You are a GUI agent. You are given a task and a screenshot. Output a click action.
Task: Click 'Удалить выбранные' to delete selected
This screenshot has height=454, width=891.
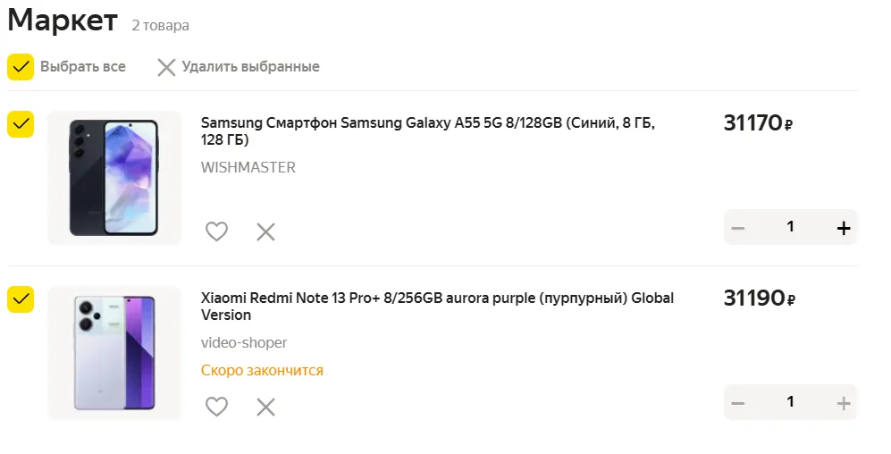250,67
